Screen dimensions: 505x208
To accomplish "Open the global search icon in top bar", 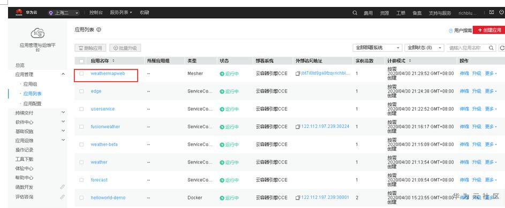I will [355, 13].
